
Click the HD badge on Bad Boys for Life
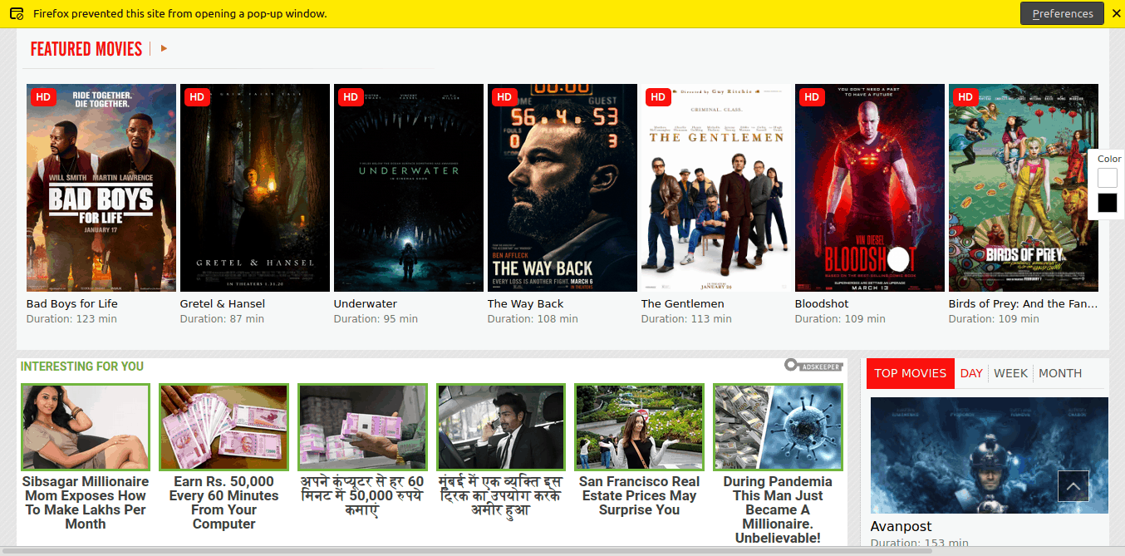click(43, 97)
